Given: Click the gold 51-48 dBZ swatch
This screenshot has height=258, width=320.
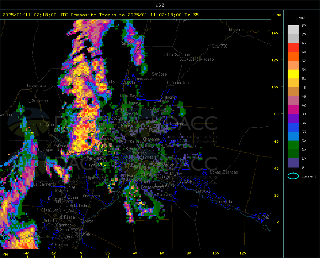Looking at the screenshot, I should point(293,83).
